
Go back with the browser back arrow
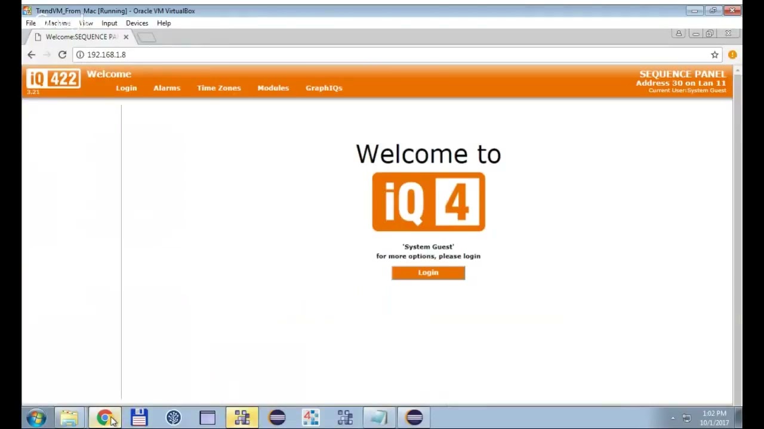tap(31, 55)
